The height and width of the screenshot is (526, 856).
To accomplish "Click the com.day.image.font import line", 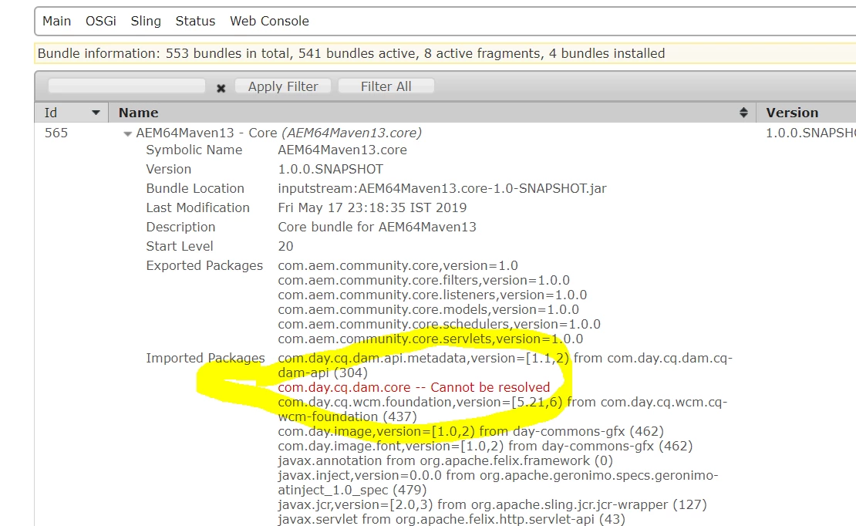I will (485, 447).
